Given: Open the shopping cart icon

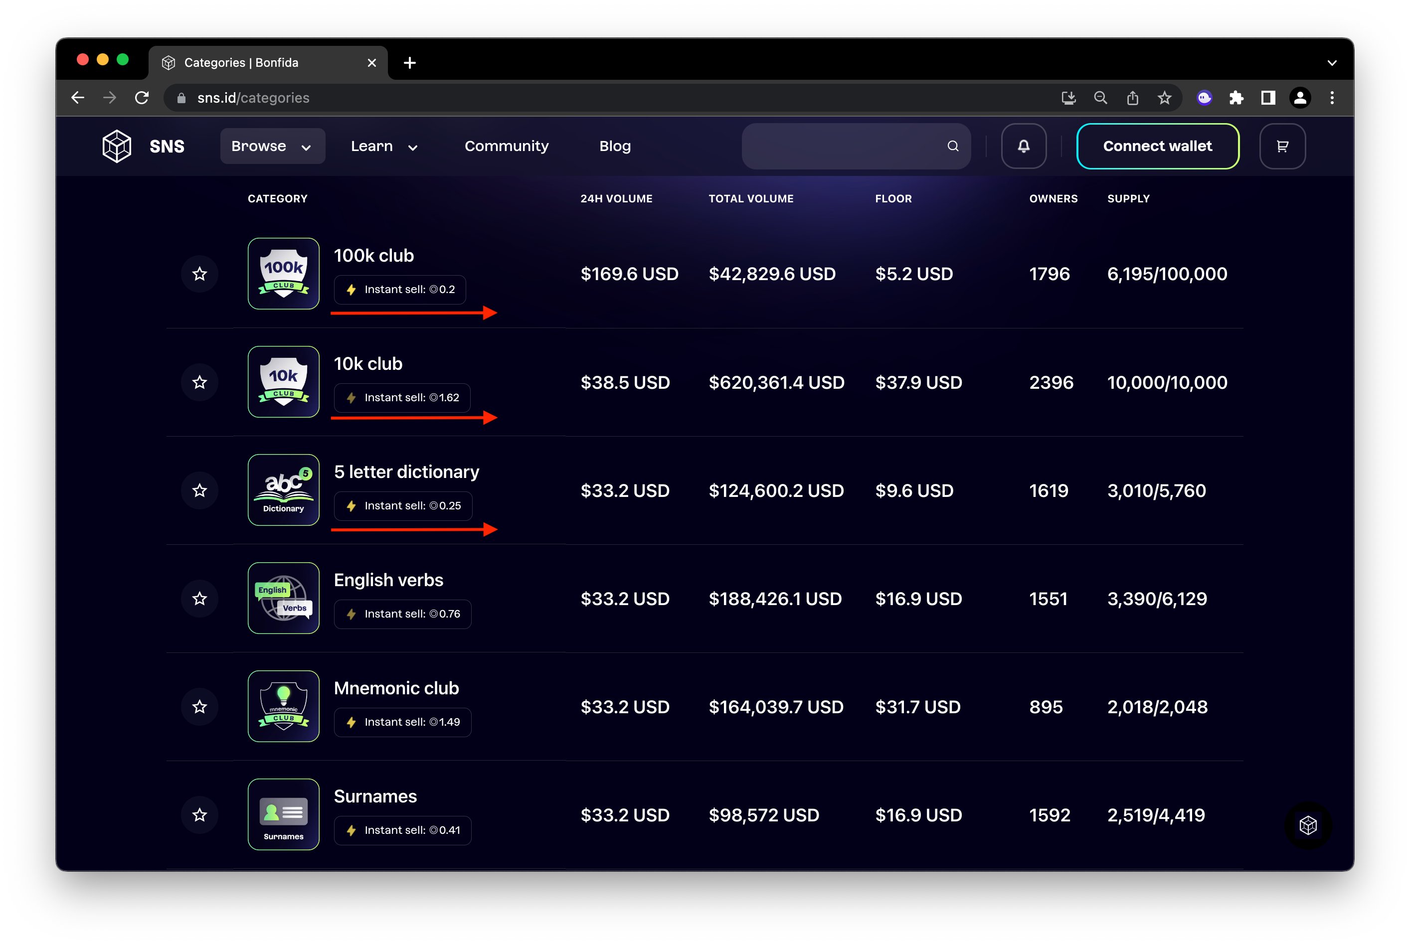Looking at the screenshot, I should [x=1281, y=146].
